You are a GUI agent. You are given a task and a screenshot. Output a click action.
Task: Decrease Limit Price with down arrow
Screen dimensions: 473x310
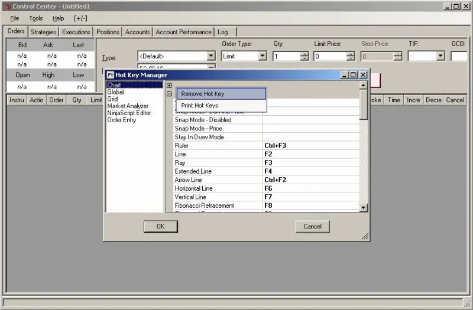click(351, 58)
